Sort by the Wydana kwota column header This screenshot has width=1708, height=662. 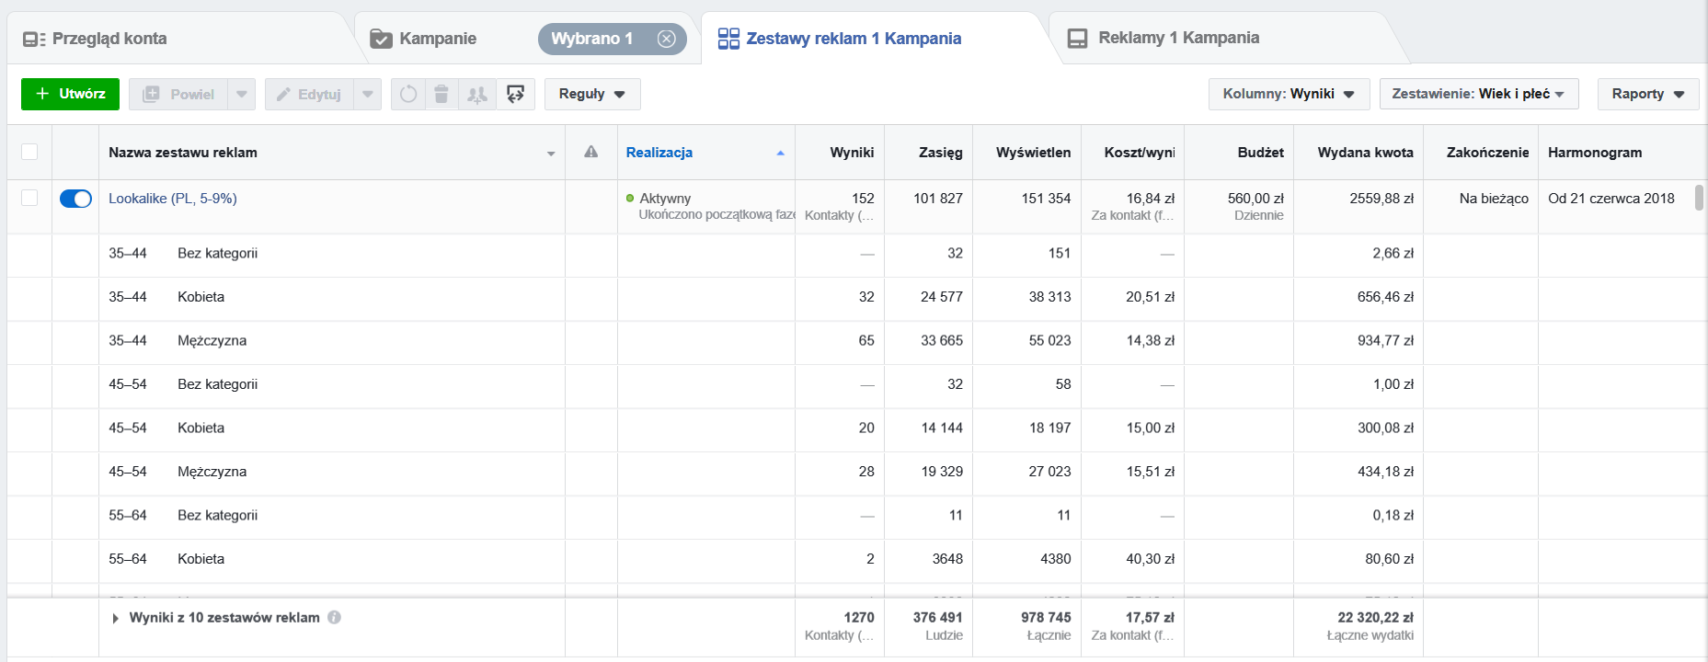1365,153
